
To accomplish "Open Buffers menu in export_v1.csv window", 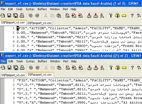I will 42,61.
